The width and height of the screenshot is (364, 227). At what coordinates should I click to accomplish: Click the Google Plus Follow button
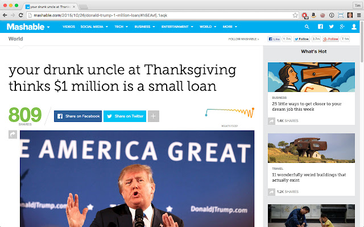(x=331, y=39)
